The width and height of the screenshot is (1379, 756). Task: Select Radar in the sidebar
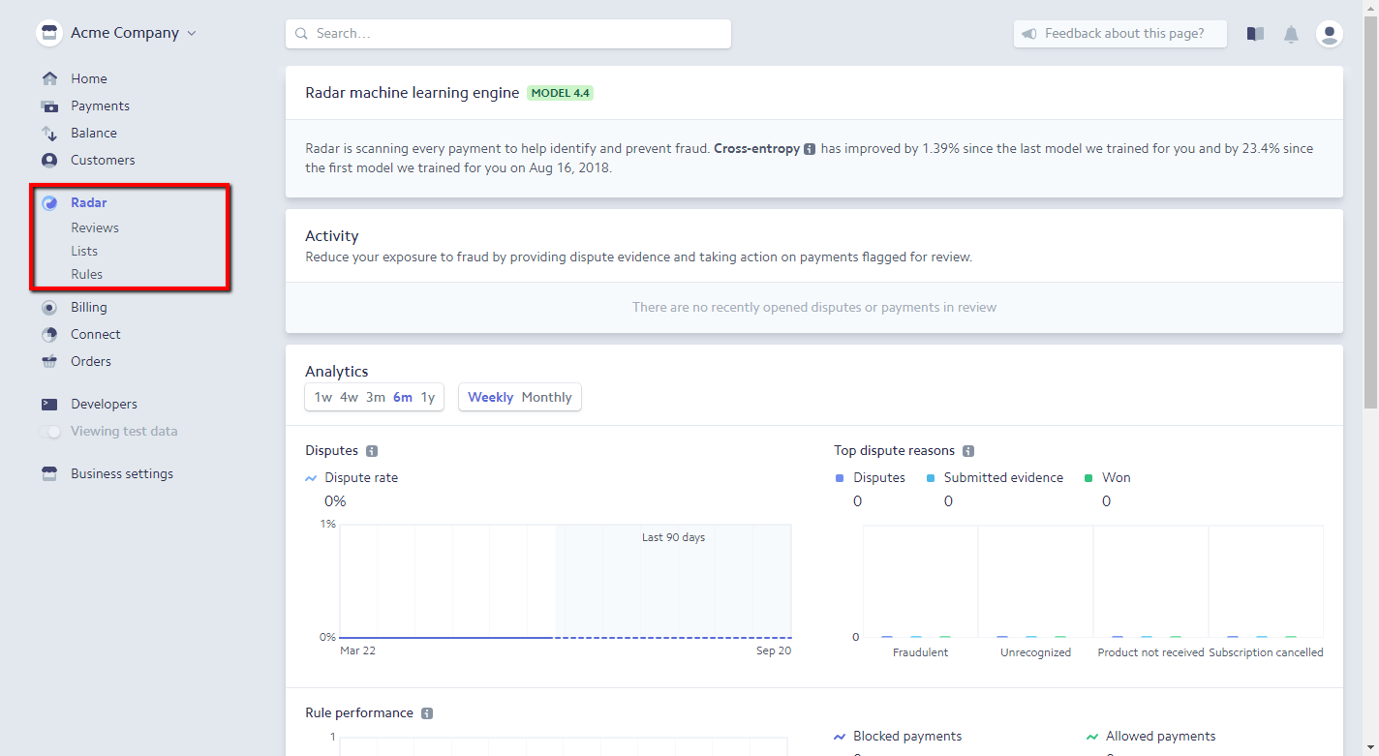89,202
